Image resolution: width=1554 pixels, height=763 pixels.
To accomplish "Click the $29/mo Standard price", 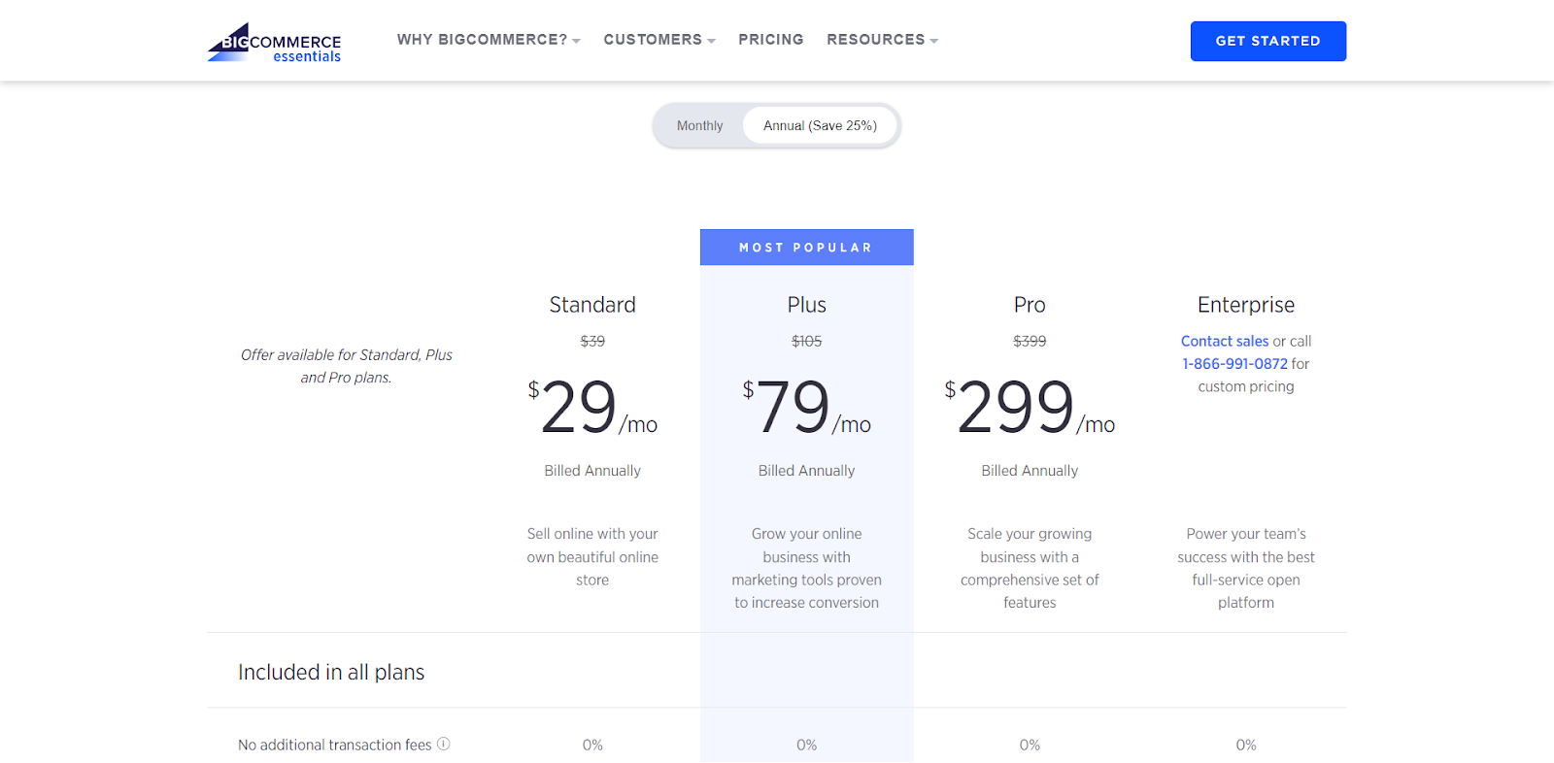I will [592, 407].
